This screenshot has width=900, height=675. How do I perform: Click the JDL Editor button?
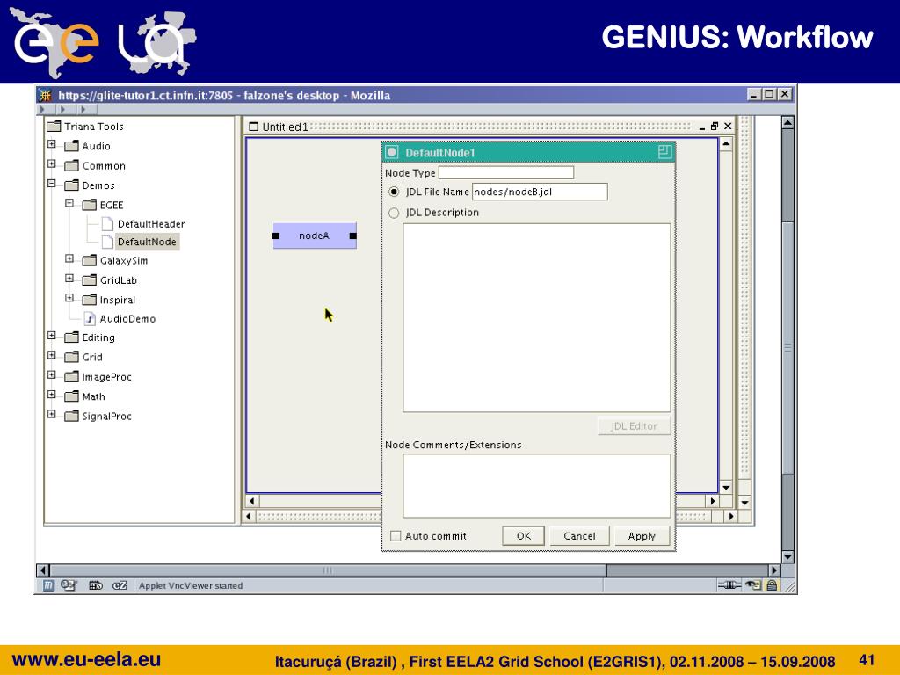pos(634,426)
